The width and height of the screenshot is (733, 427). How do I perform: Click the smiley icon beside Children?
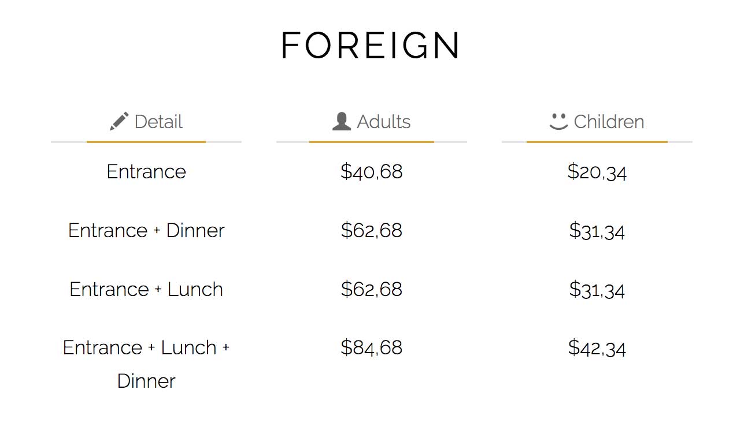pyautogui.click(x=558, y=121)
